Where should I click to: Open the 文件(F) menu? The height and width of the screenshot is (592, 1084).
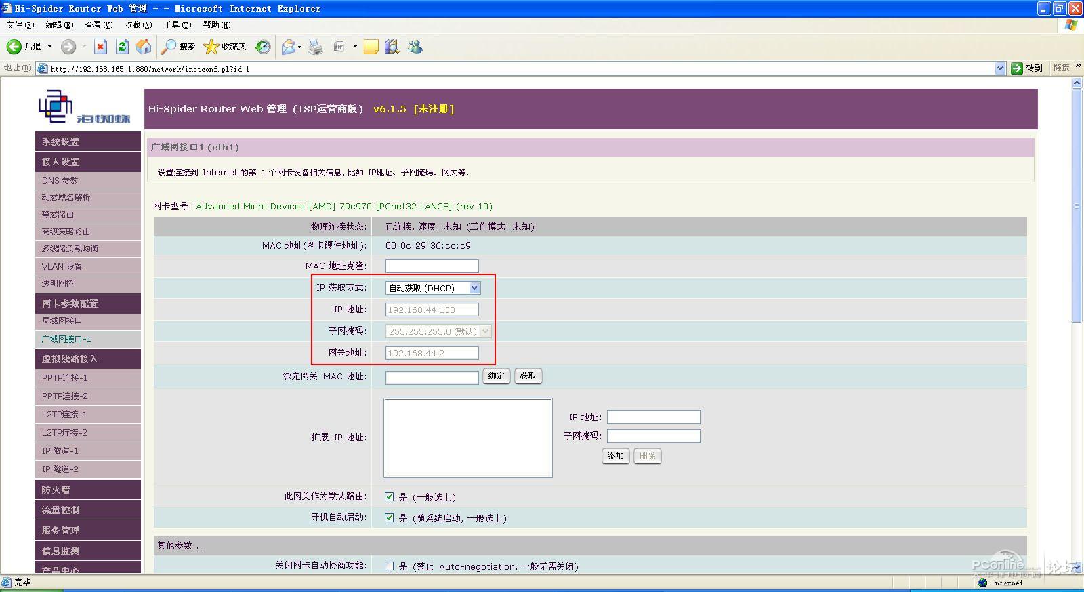(x=20, y=25)
